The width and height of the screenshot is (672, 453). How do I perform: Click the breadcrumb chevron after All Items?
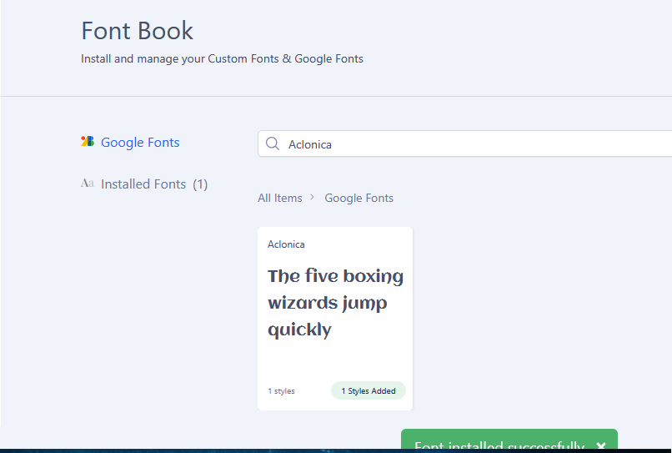(313, 198)
